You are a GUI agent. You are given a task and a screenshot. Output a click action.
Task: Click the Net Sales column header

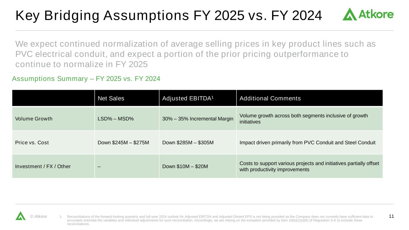(111, 98)
